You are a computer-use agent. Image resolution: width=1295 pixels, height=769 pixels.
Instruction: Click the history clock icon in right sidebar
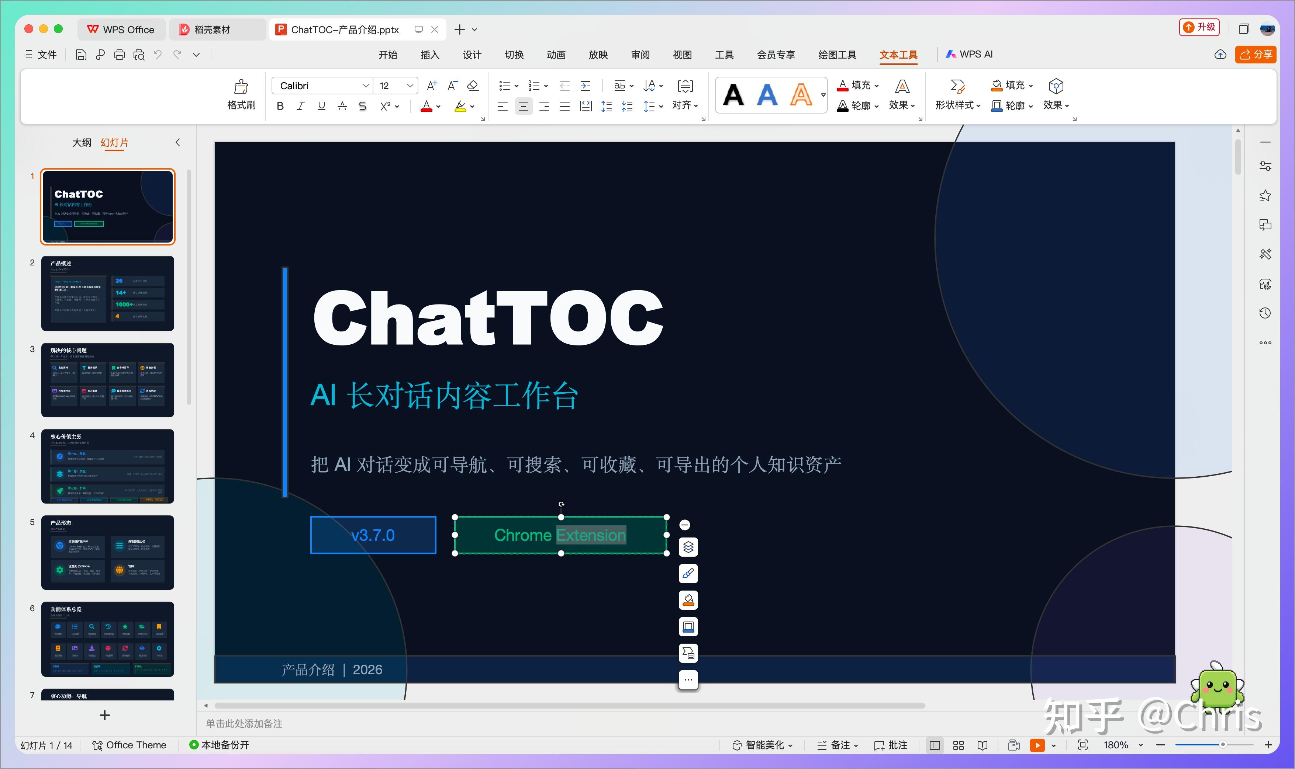click(x=1265, y=313)
